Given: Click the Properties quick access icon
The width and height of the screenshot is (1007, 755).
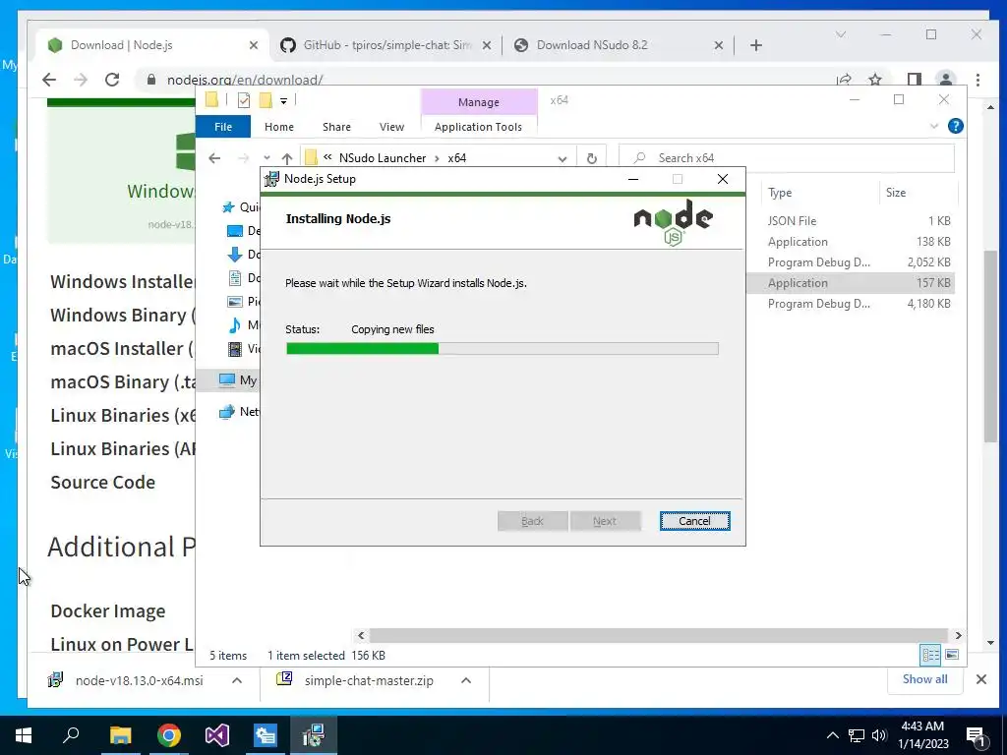Looking at the screenshot, I should coord(244,100).
